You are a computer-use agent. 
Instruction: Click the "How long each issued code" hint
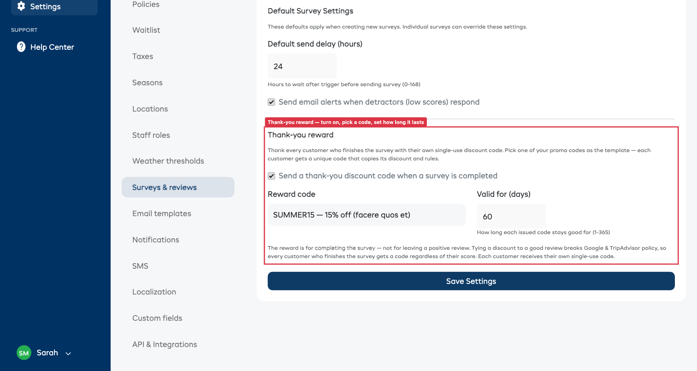click(543, 232)
